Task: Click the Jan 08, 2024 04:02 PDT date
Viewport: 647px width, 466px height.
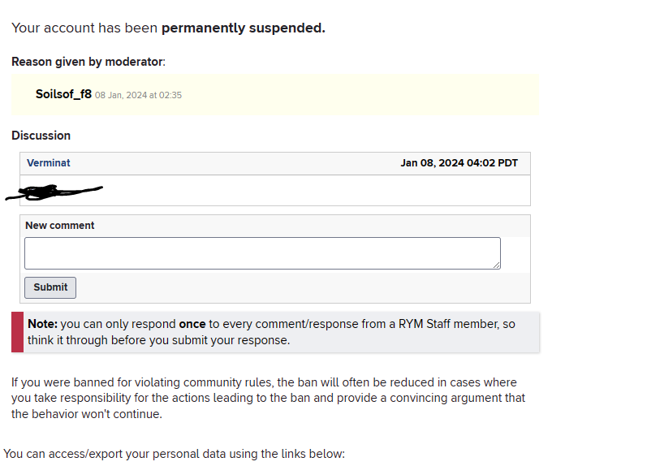Action: (x=459, y=163)
